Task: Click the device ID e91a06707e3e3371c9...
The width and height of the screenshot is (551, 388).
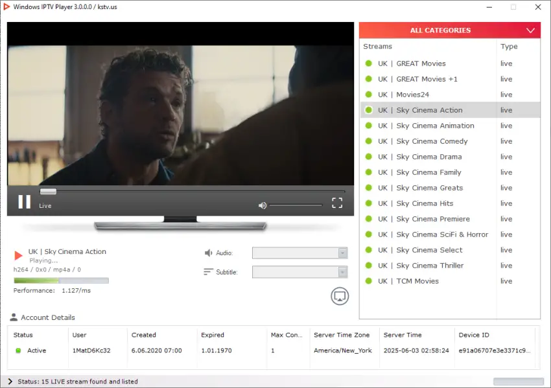Action: [x=495, y=350]
